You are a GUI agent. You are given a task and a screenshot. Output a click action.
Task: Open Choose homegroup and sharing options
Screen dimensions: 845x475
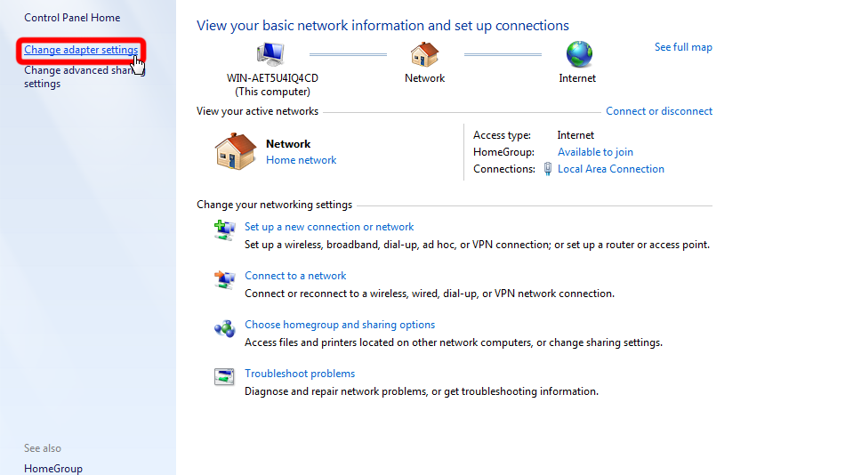pos(340,325)
